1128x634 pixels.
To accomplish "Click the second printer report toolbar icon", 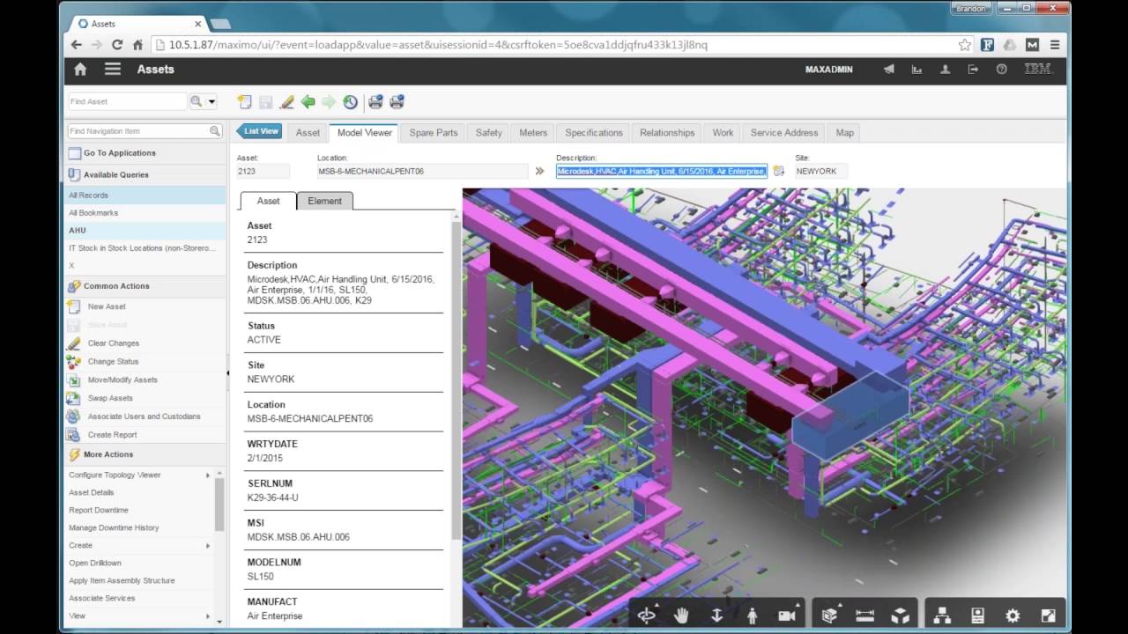I will tap(397, 102).
